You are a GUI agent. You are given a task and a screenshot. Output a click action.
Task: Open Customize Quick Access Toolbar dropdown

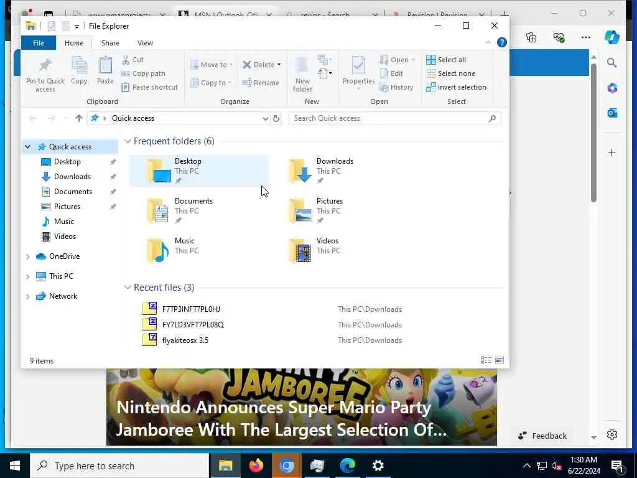[x=77, y=26]
